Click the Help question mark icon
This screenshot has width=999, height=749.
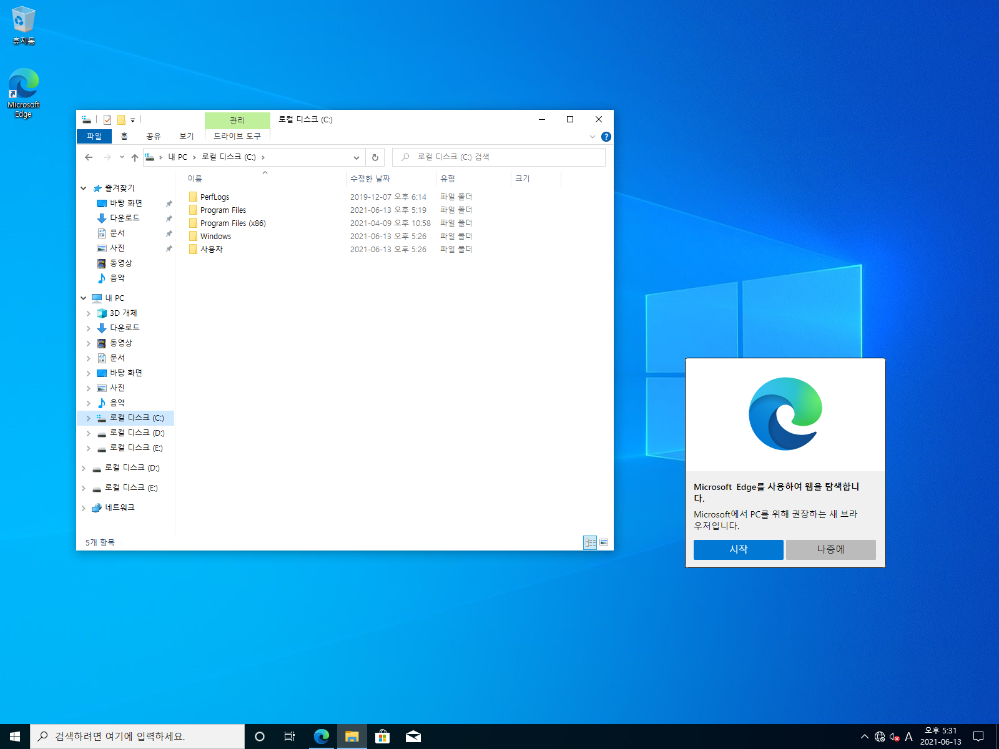[606, 137]
